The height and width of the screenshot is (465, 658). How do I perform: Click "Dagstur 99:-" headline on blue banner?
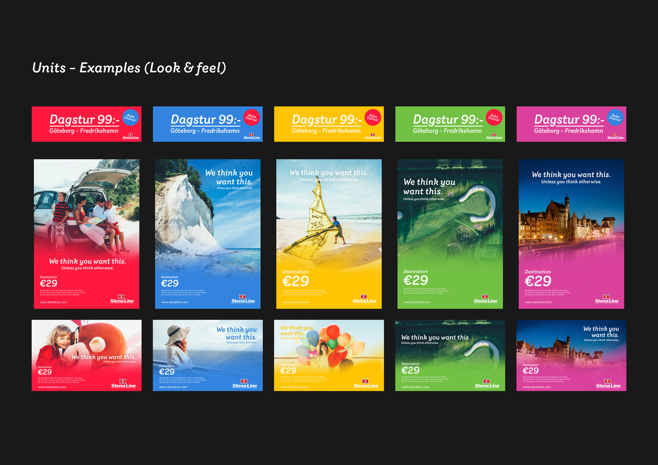click(206, 120)
